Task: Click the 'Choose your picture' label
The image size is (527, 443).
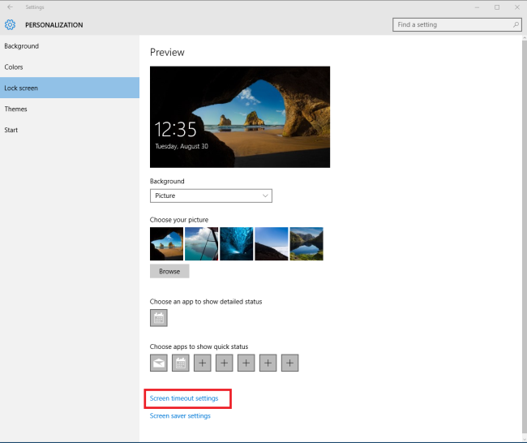Action: pyautogui.click(x=179, y=220)
